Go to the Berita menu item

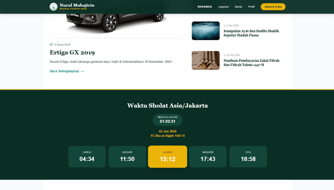pos(238,7)
